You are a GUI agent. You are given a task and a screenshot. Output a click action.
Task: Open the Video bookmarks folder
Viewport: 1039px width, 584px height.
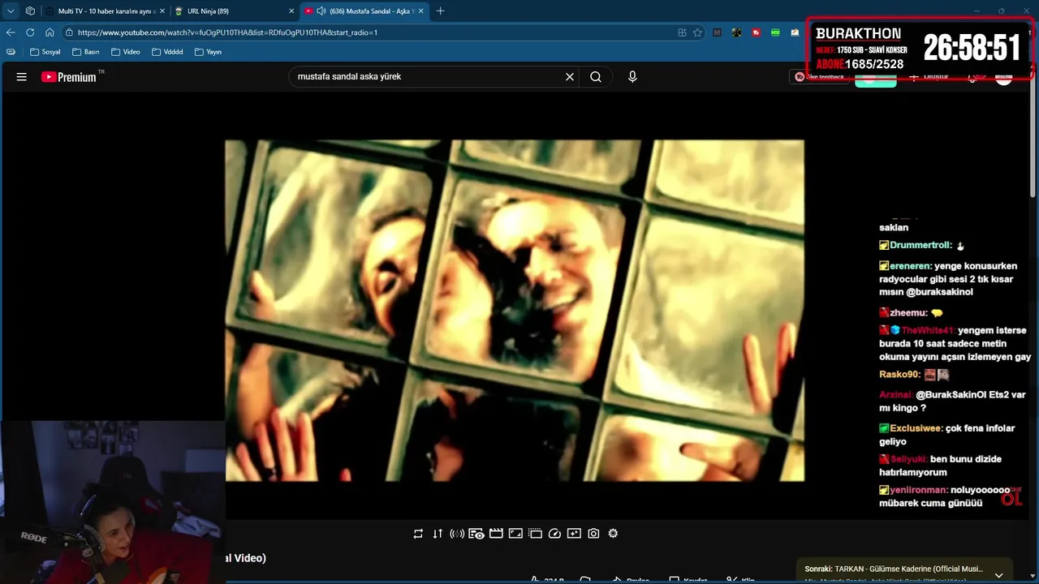pos(126,51)
